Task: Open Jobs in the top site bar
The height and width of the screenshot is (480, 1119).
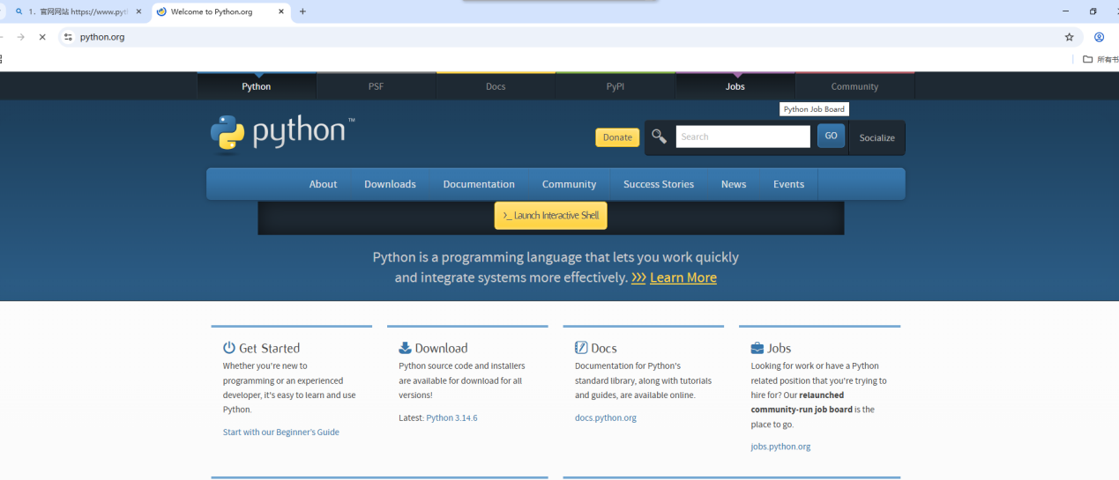Action: click(x=735, y=86)
